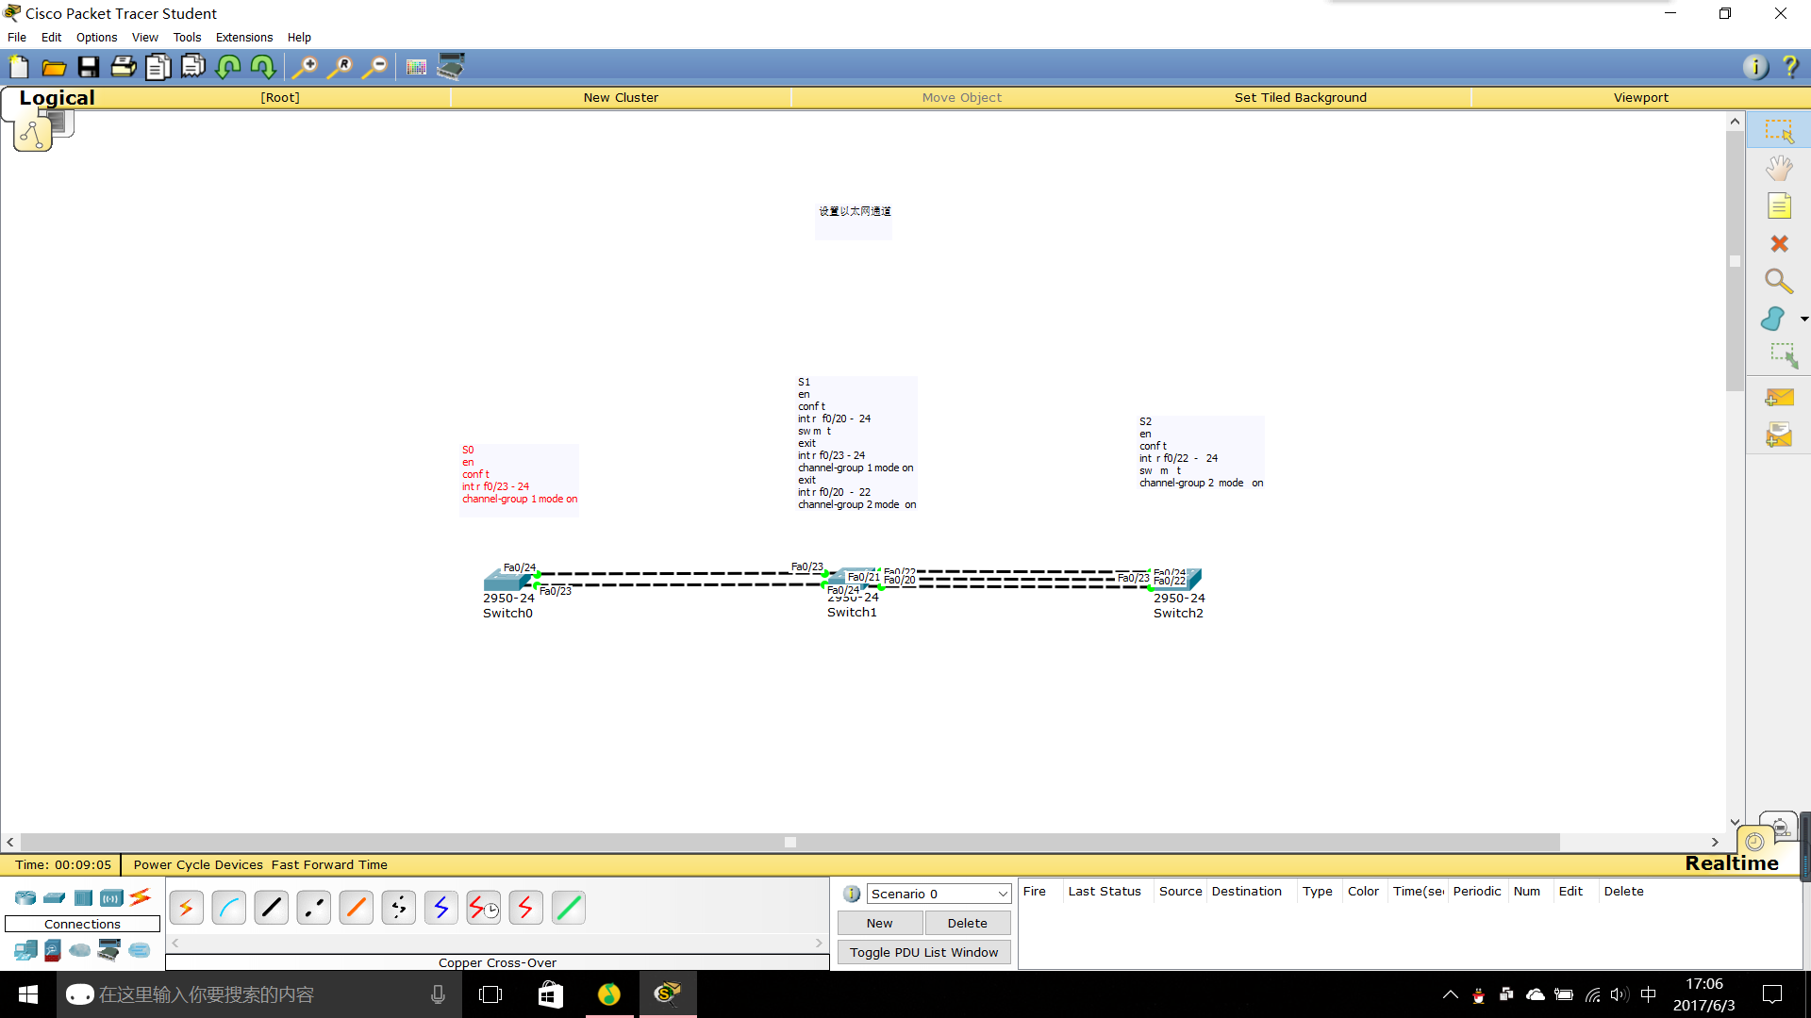Choose the Draw Polygon shape tool
This screenshot has height=1018, width=1811.
click(1773, 319)
